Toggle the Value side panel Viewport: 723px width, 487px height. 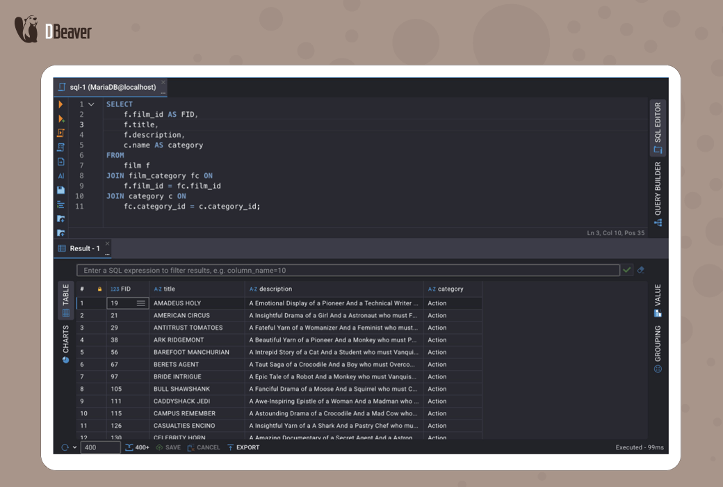[658, 301]
